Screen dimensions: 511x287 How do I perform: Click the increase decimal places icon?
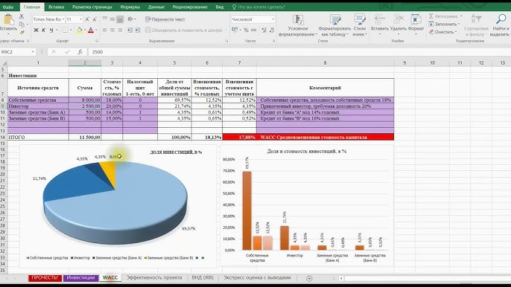[264, 30]
